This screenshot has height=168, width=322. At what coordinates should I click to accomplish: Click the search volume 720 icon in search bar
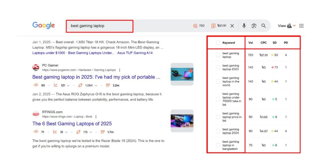[195, 26]
